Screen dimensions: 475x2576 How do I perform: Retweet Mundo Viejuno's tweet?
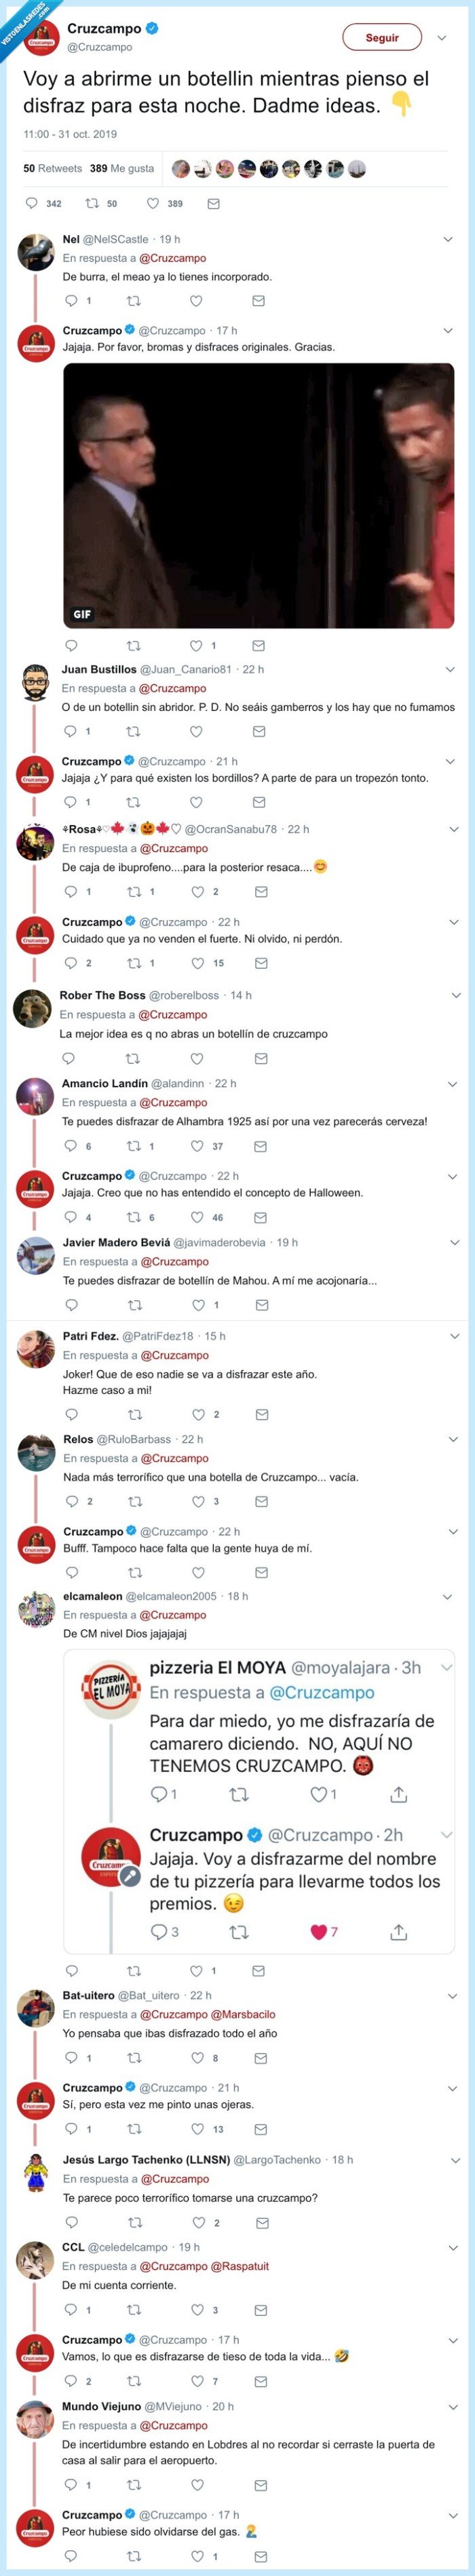(134, 2484)
